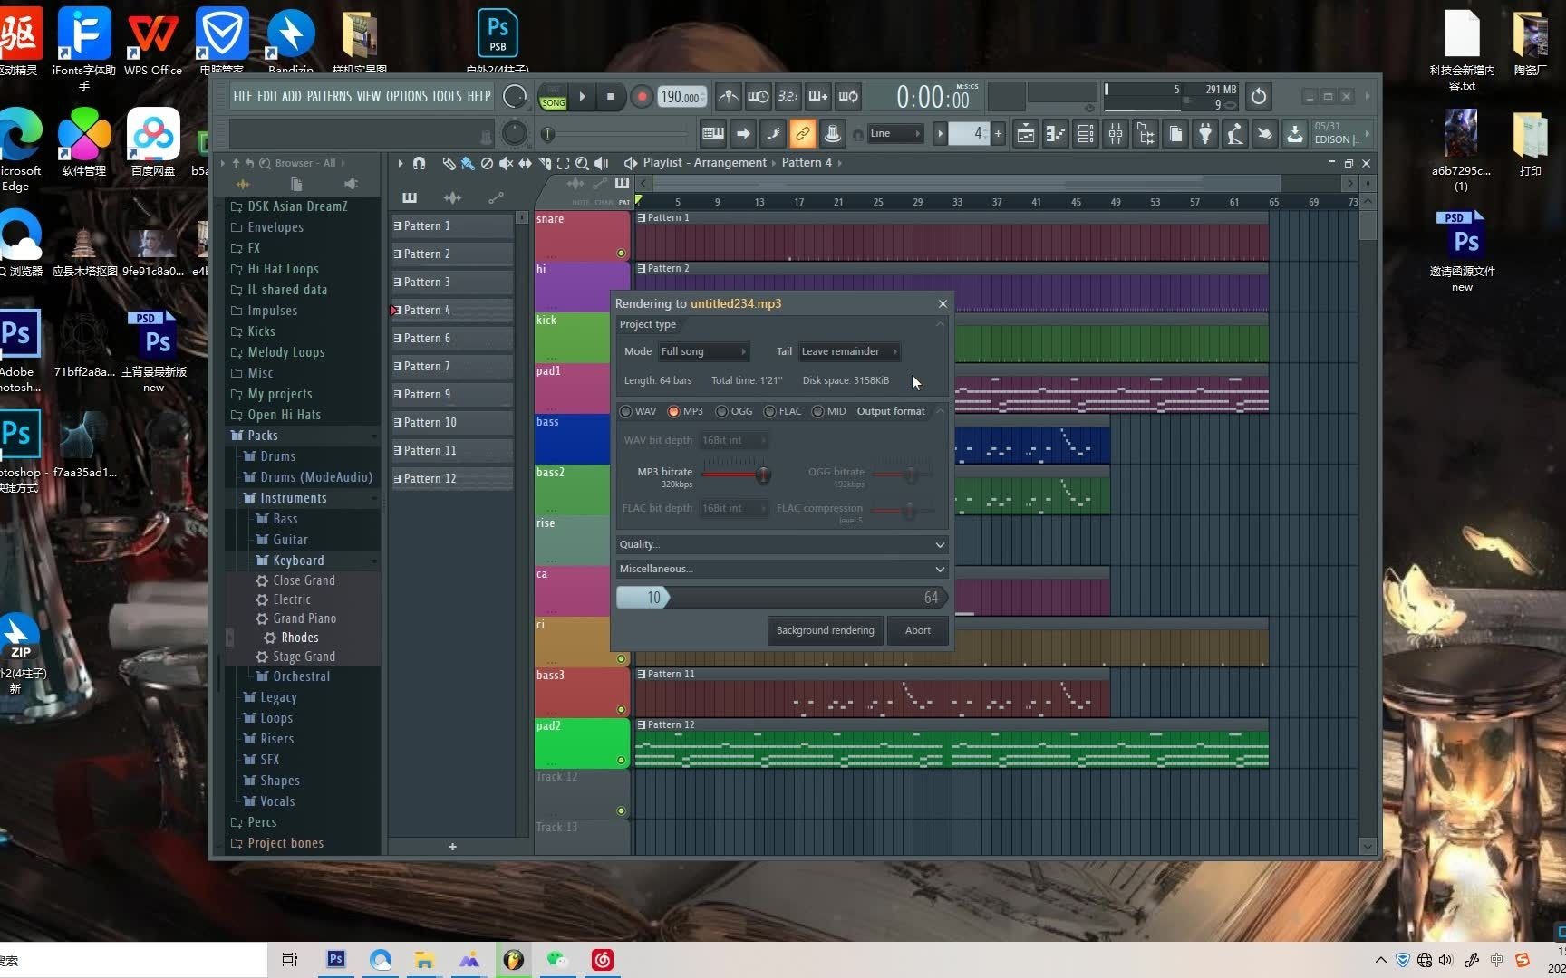Select the MID output format
The height and width of the screenshot is (978, 1566).
tap(829, 411)
